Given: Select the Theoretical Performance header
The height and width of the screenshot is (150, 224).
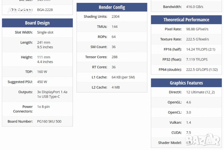Looking at the screenshot, I should coord(186,20).
